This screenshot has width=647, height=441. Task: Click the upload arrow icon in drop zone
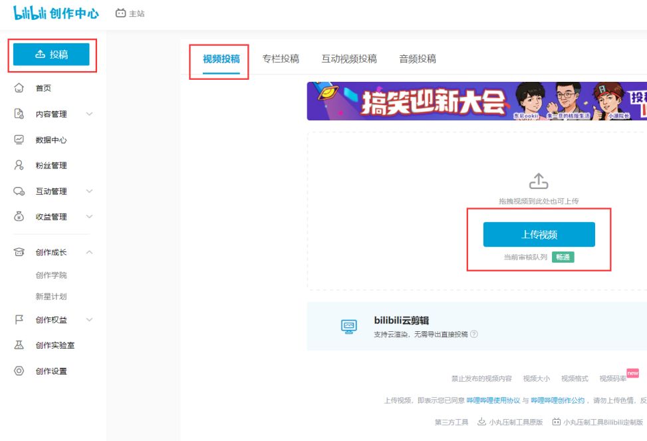click(x=539, y=182)
